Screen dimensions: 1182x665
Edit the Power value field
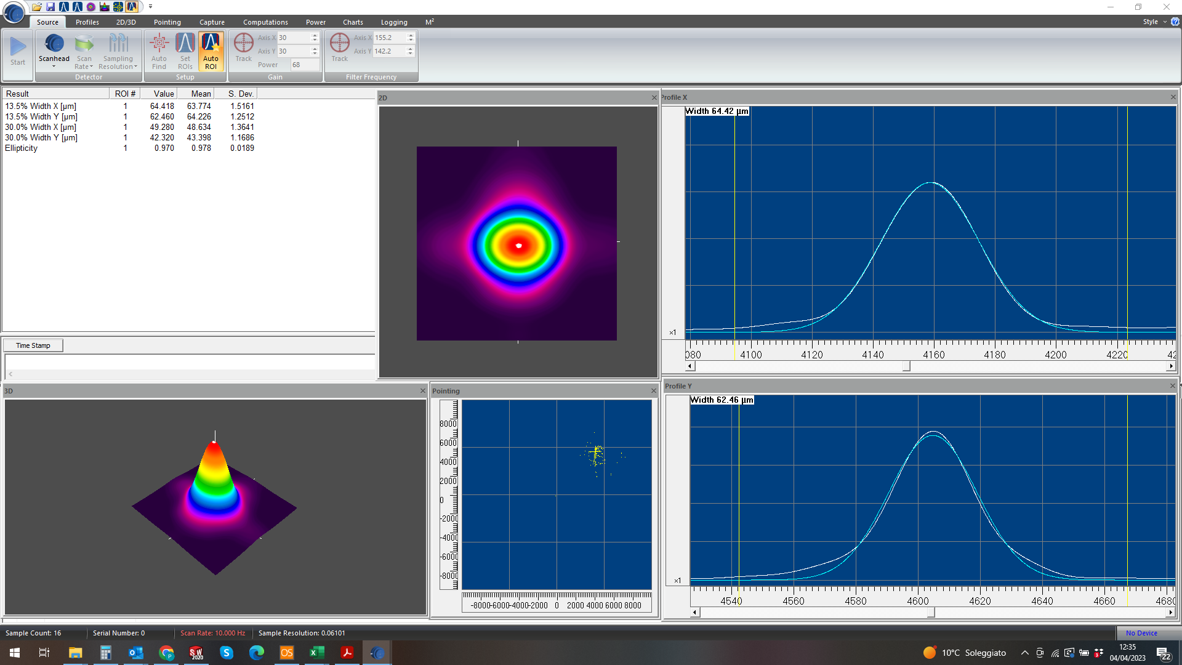[304, 64]
